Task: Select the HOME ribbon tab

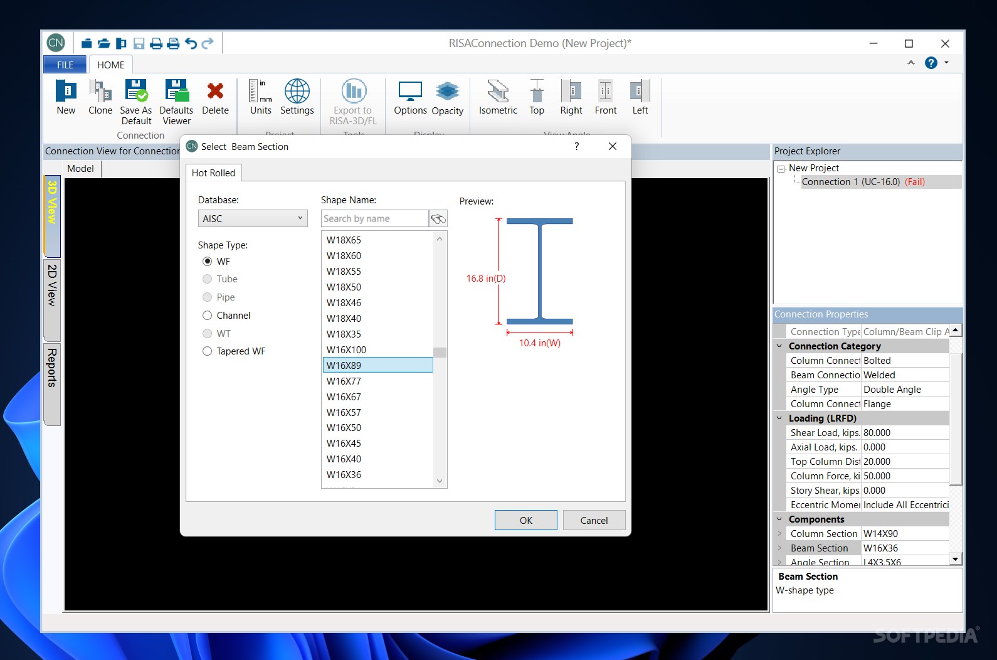Action: [x=110, y=65]
